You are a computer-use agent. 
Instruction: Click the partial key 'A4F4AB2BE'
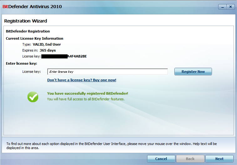[x=77, y=56]
